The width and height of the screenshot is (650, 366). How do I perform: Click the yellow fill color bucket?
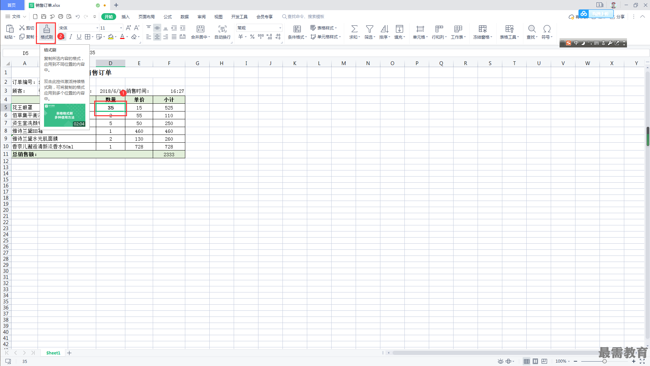(111, 37)
